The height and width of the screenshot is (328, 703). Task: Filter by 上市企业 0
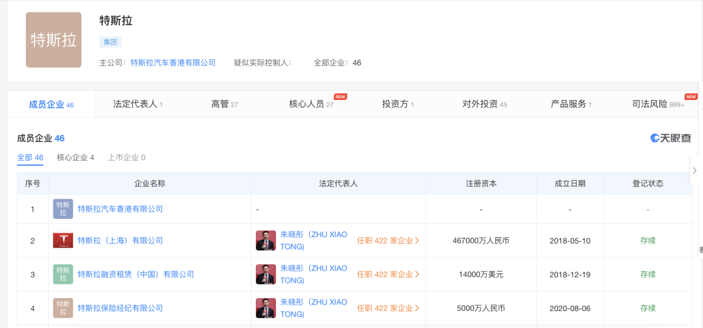tap(126, 158)
